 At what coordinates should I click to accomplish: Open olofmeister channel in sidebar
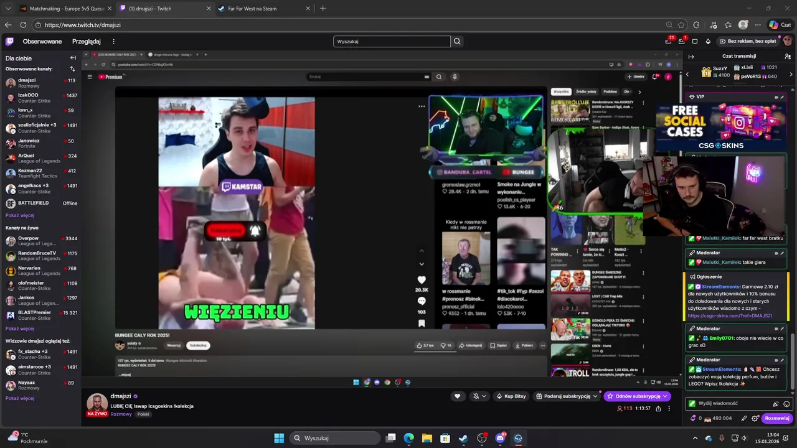tap(41, 286)
